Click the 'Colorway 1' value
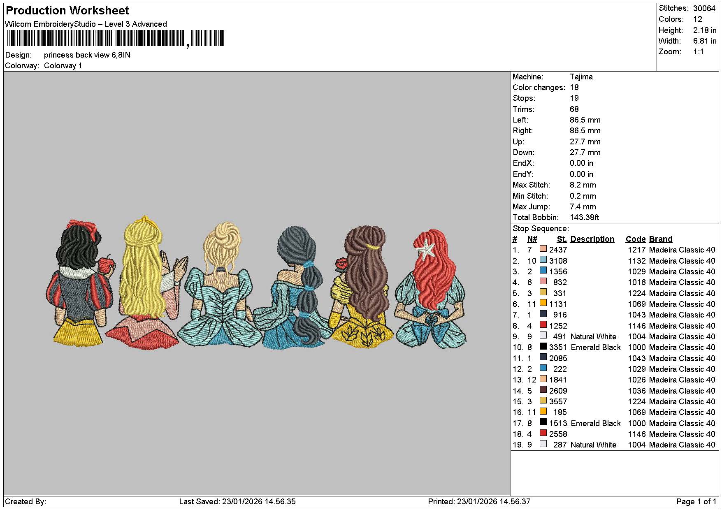This screenshot has width=722, height=510. (x=63, y=66)
